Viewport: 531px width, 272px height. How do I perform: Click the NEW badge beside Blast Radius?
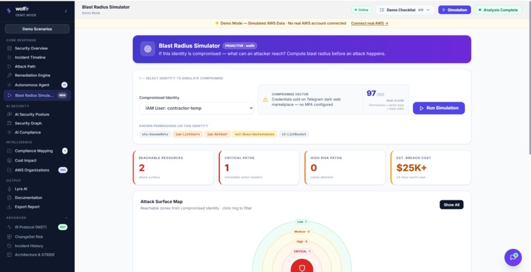[63, 95]
